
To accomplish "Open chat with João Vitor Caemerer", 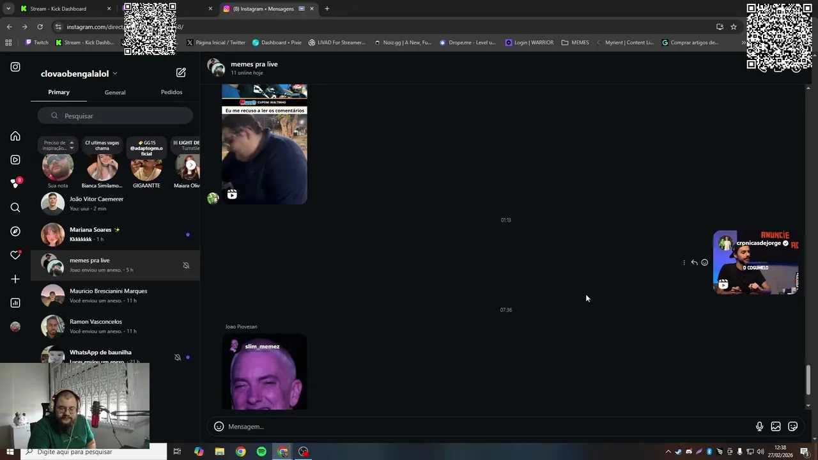I will pos(115,204).
